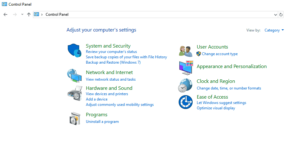This screenshot has width=287, height=161.
Task: Click the System and Security shield icon
Action: click(74, 50)
